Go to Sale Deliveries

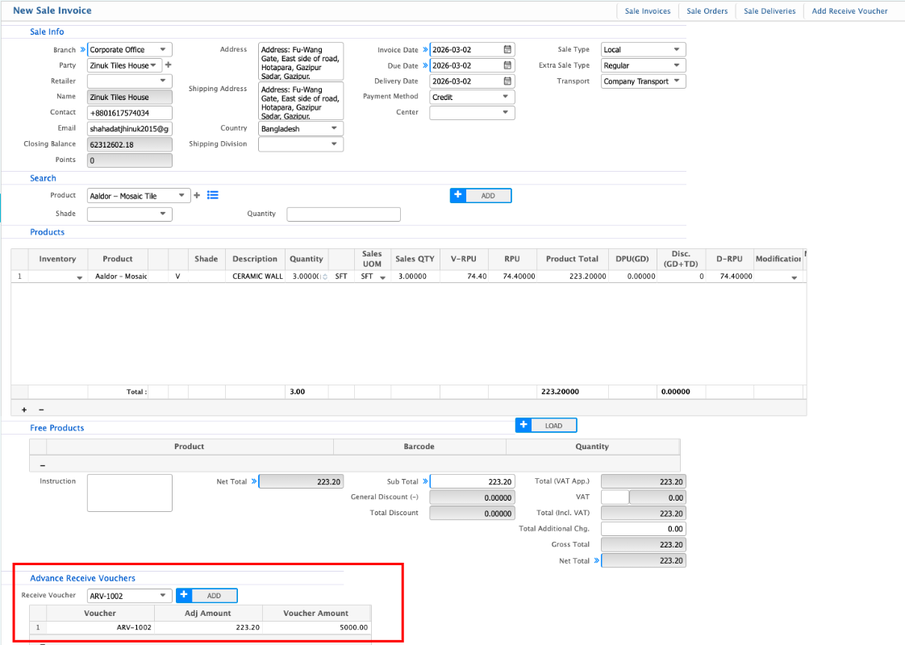tap(769, 11)
